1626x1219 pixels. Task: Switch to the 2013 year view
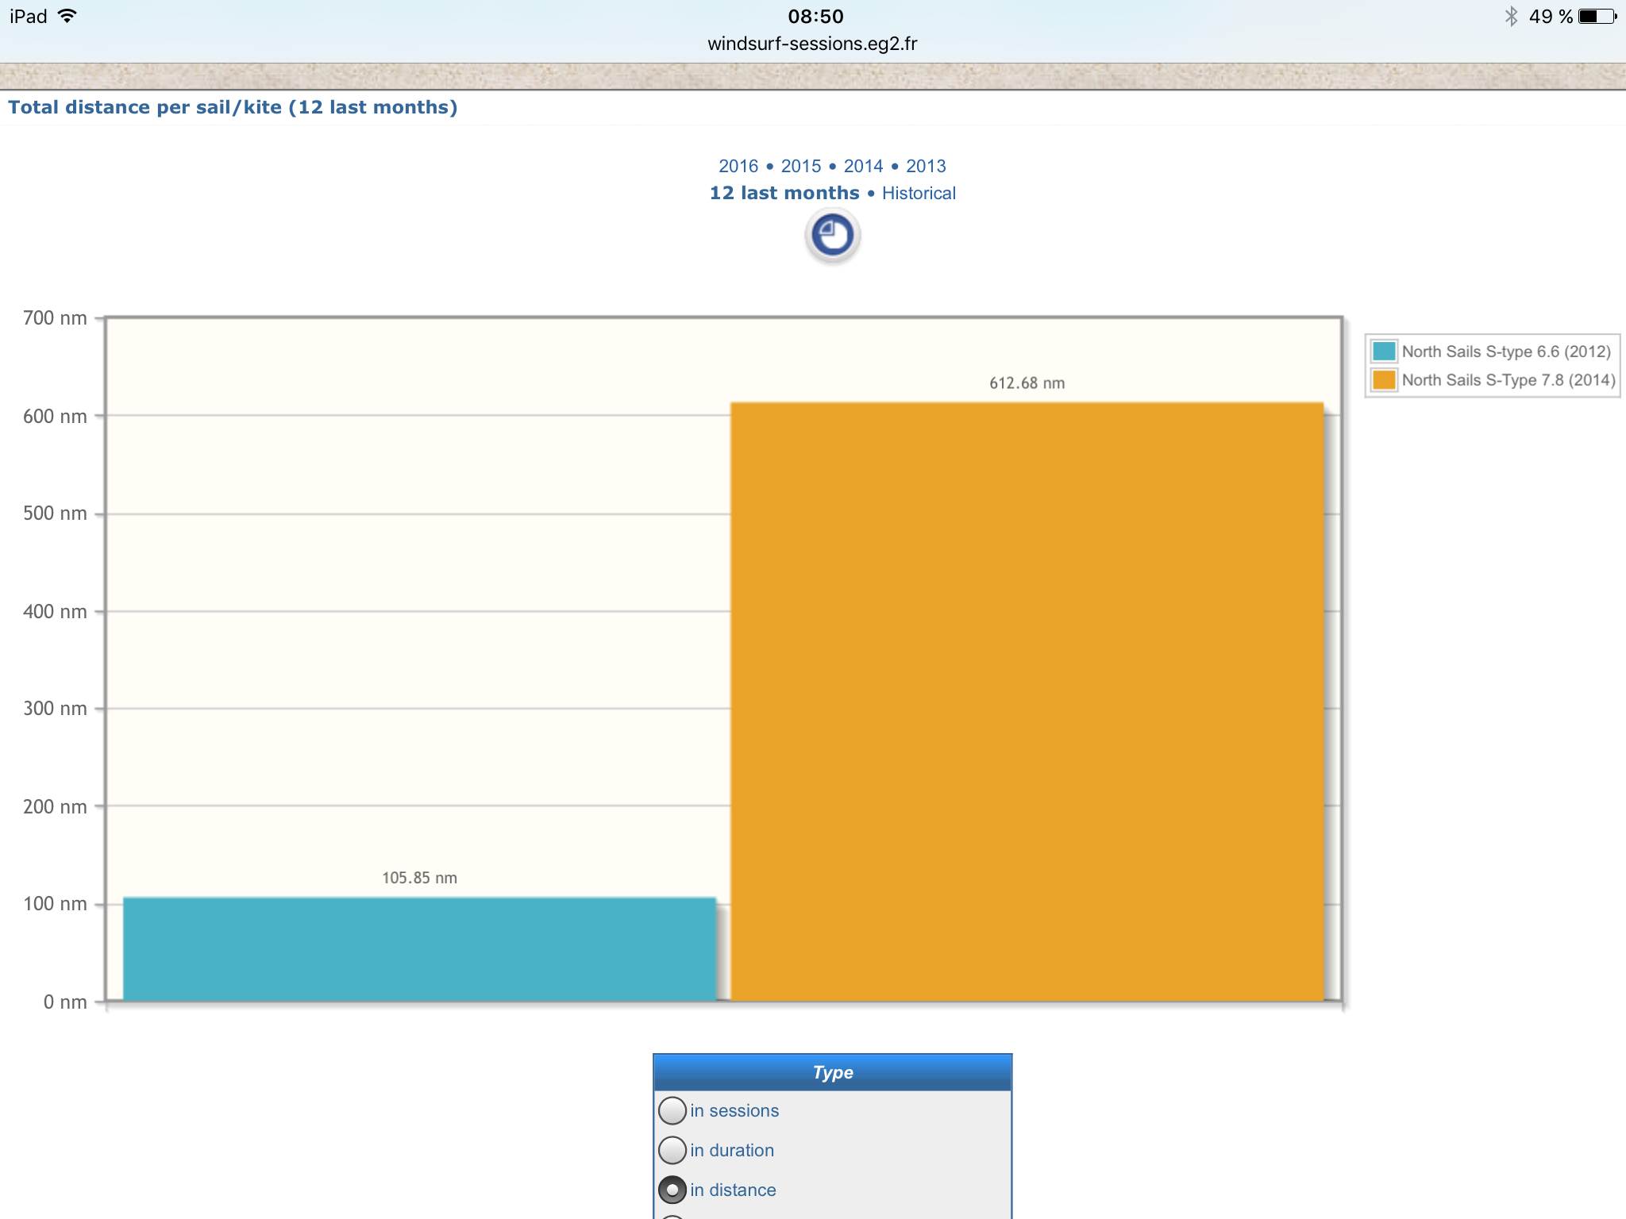coord(926,166)
